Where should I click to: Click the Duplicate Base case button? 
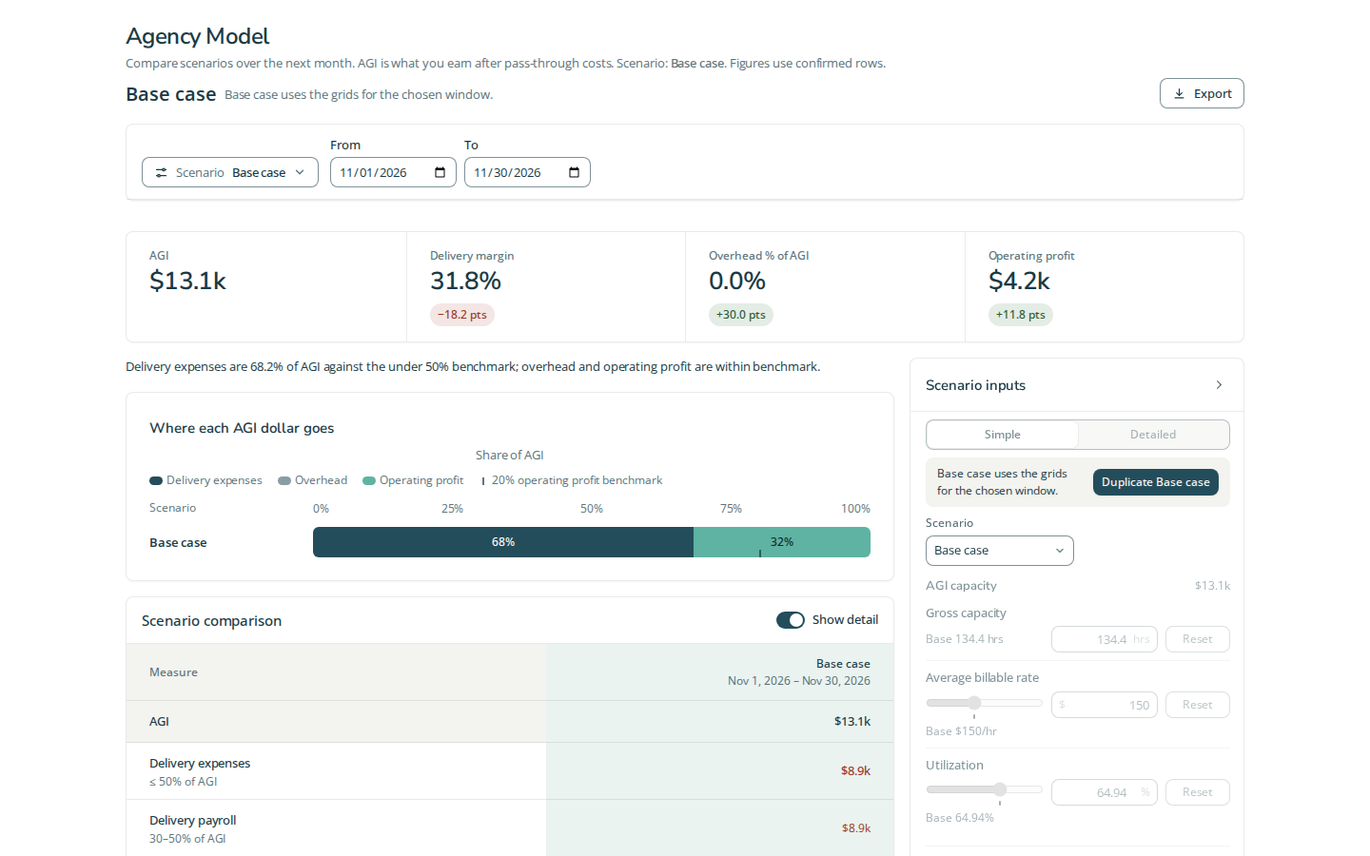(x=1155, y=482)
